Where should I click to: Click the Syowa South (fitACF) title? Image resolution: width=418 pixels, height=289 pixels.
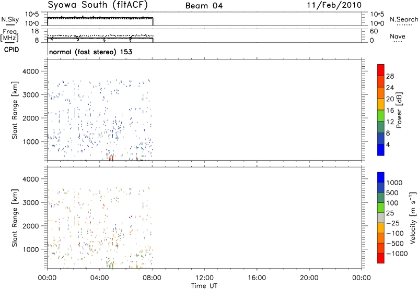pyautogui.click(x=98, y=5)
